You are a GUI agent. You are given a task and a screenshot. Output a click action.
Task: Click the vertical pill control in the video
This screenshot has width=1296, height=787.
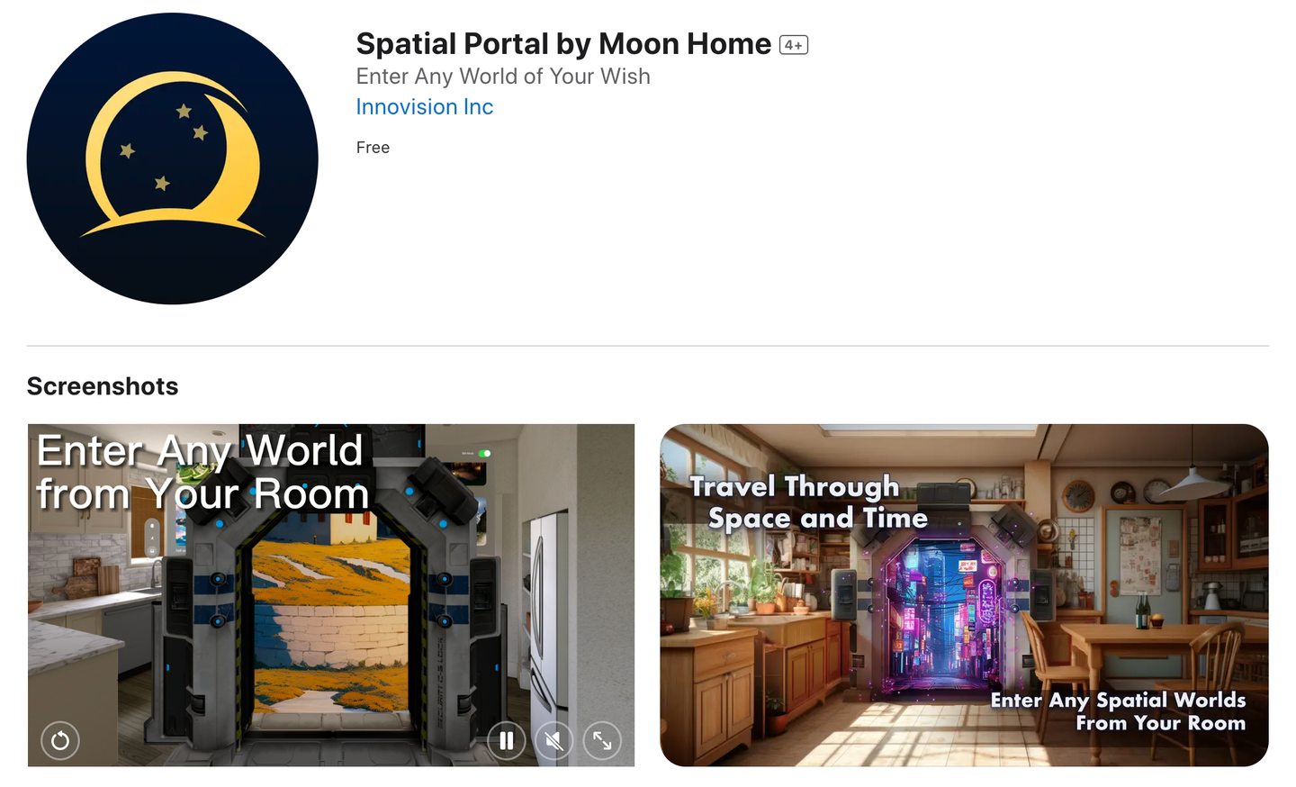(x=152, y=538)
